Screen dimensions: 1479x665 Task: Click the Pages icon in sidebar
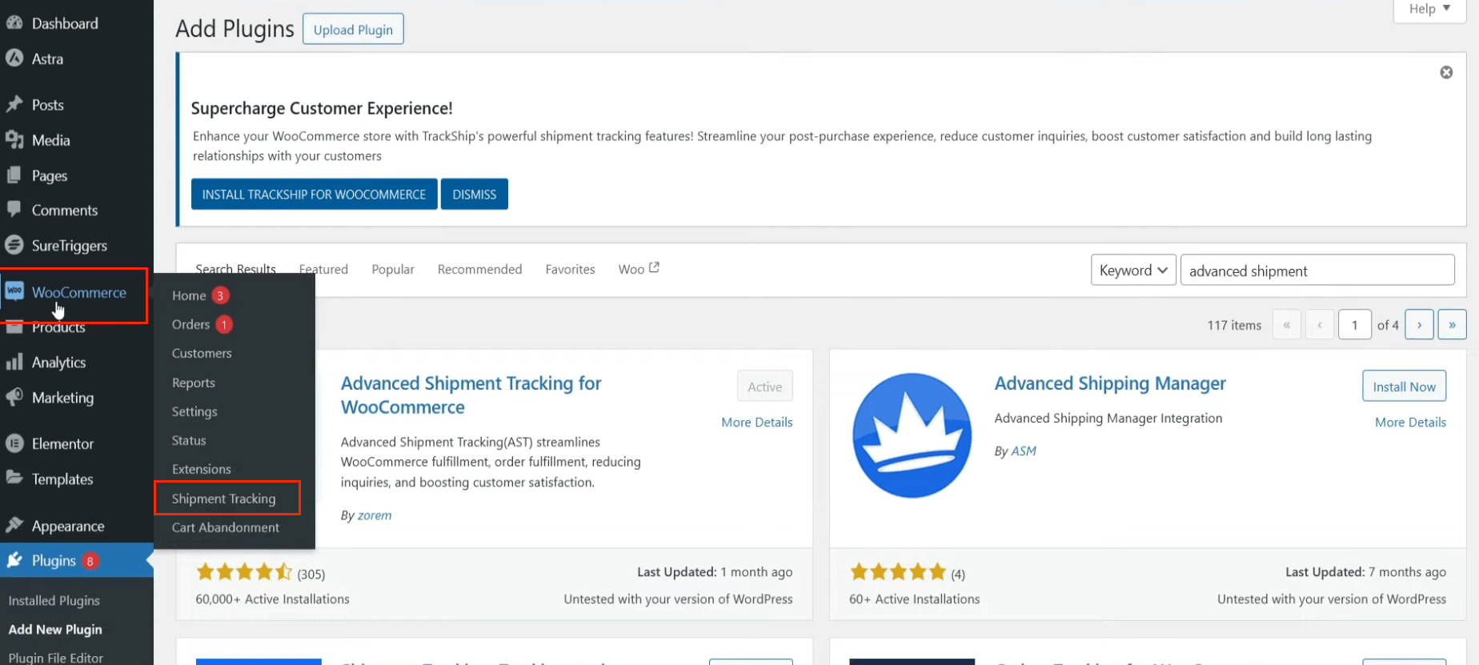[14, 175]
